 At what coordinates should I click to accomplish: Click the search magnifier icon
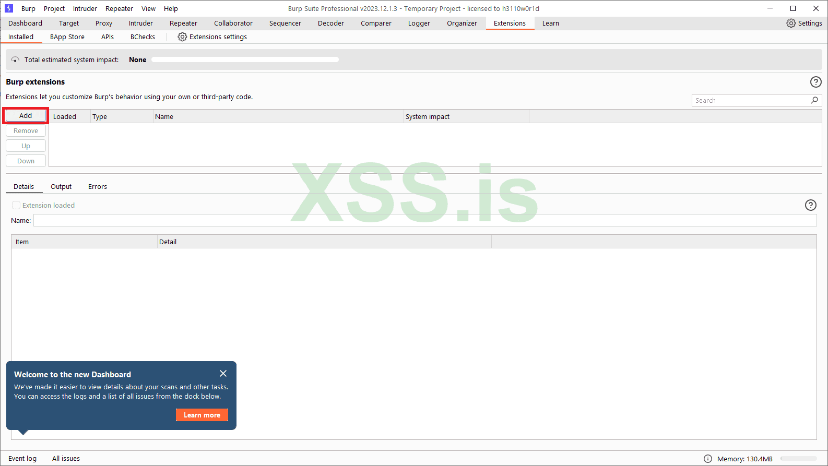(814, 100)
